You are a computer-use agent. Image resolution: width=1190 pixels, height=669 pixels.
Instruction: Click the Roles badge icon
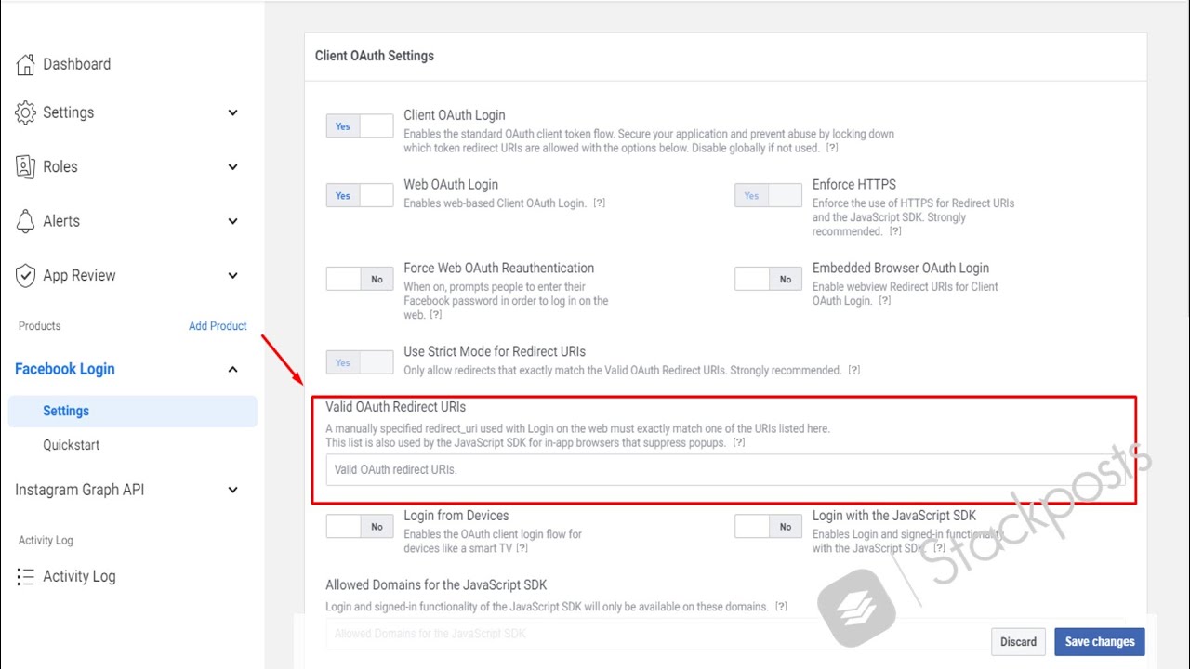pos(25,166)
